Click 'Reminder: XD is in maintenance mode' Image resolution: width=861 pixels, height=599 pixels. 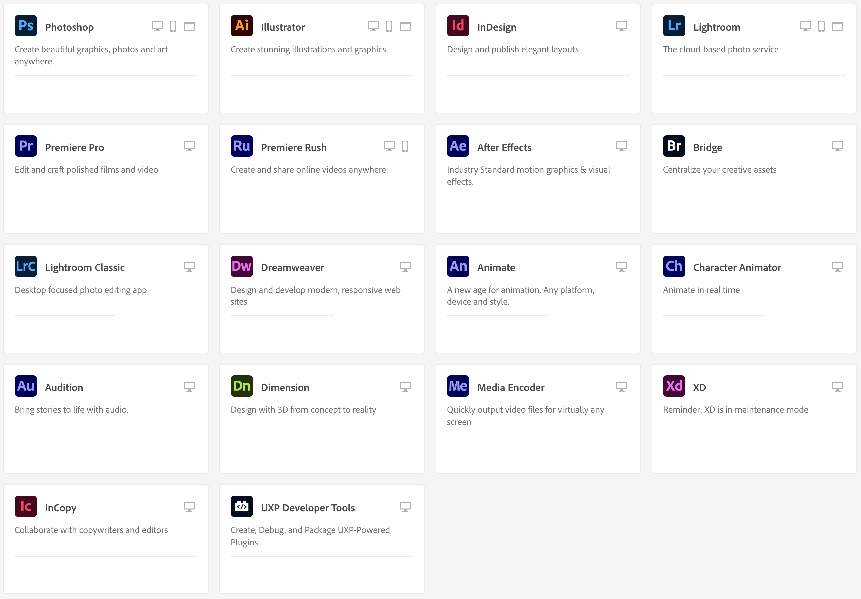pyautogui.click(x=735, y=410)
